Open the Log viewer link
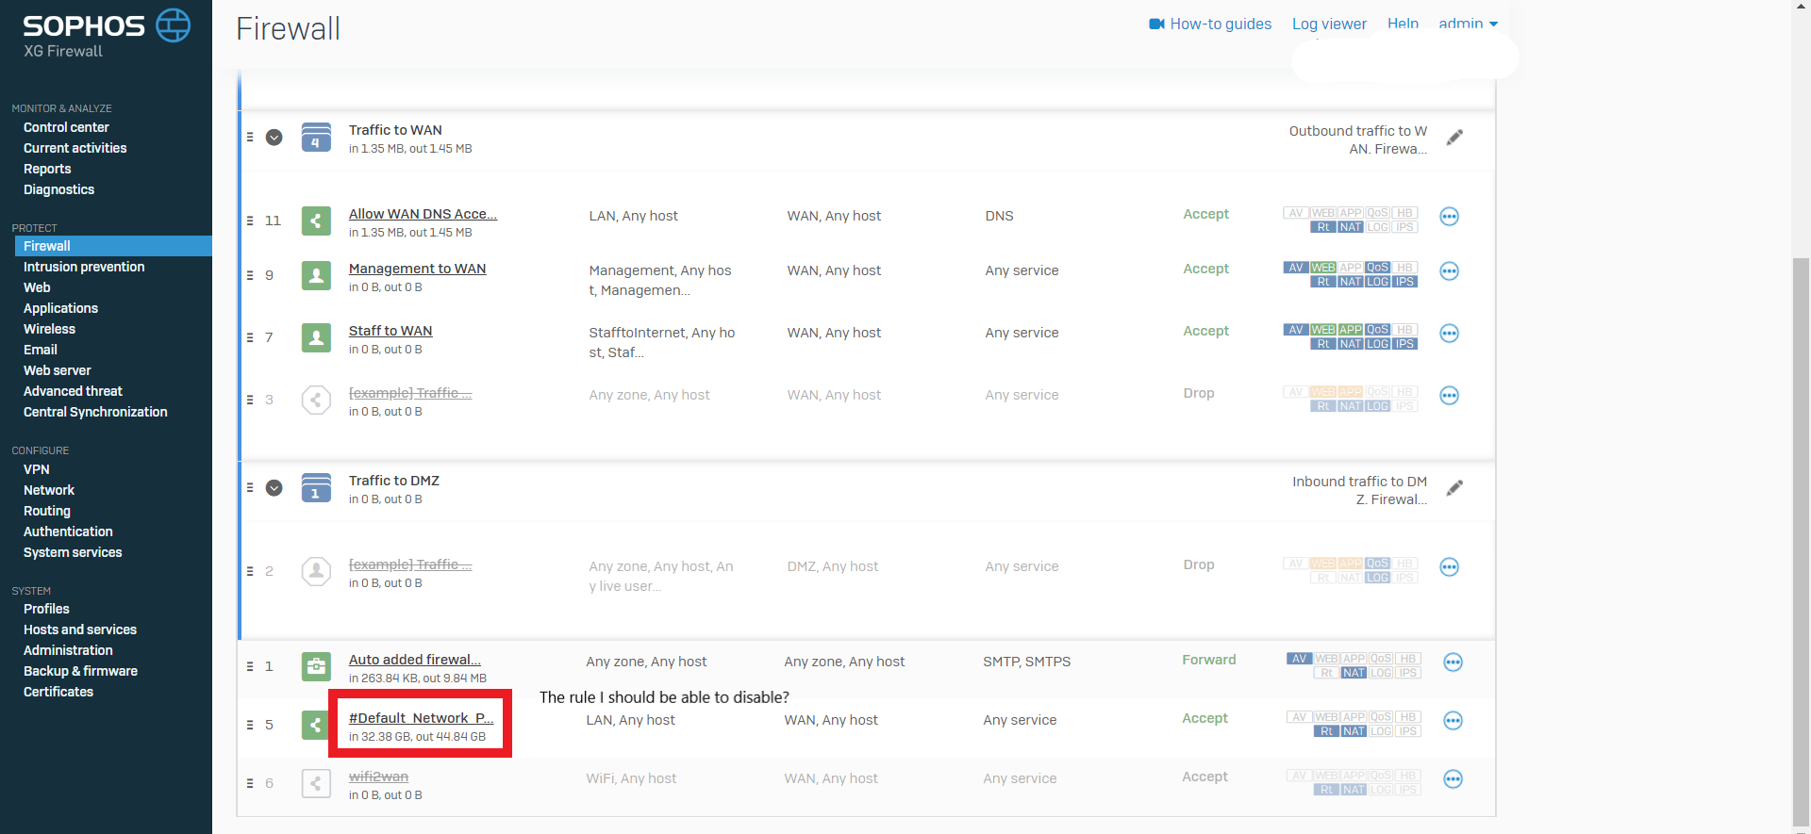 1329,24
